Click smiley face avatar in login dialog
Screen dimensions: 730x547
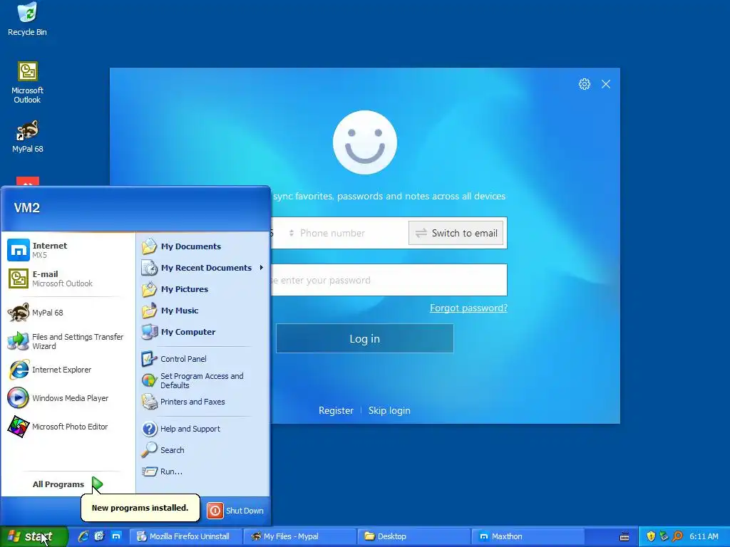pyautogui.click(x=365, y=142)
